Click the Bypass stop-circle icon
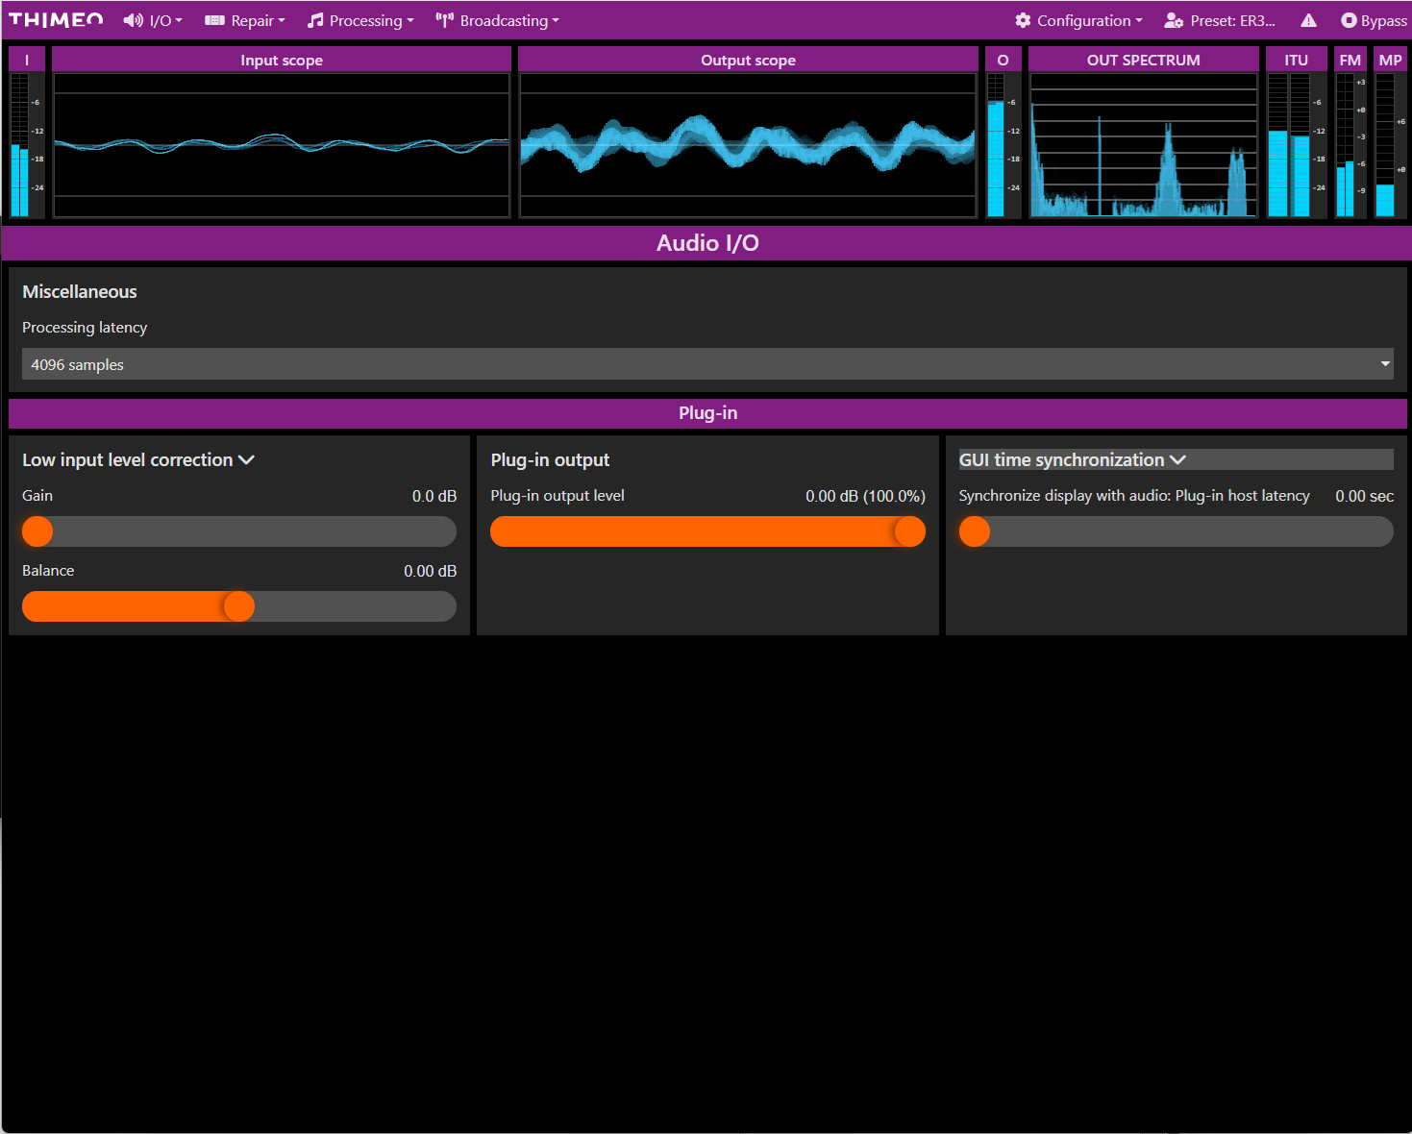Image resolution: width=1412 pixels, height=1134 pixels. pos(1349,20)
